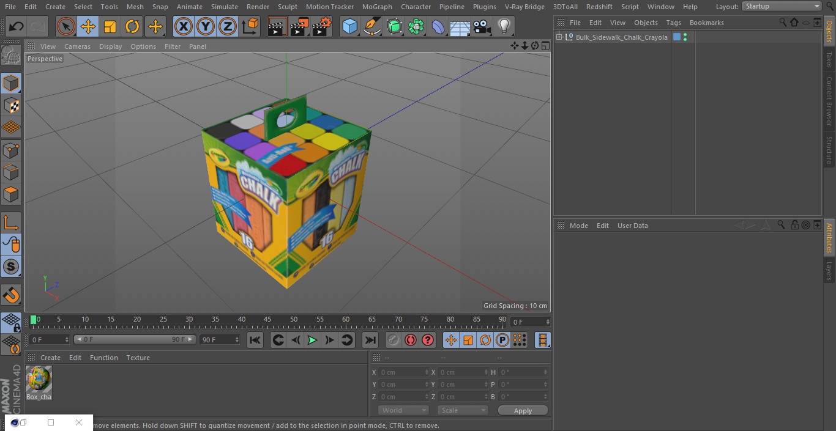Image resolution: width=836 pixels, height=431 pixels.
Task: Add a Floor environment object
Action: (460, 26)
